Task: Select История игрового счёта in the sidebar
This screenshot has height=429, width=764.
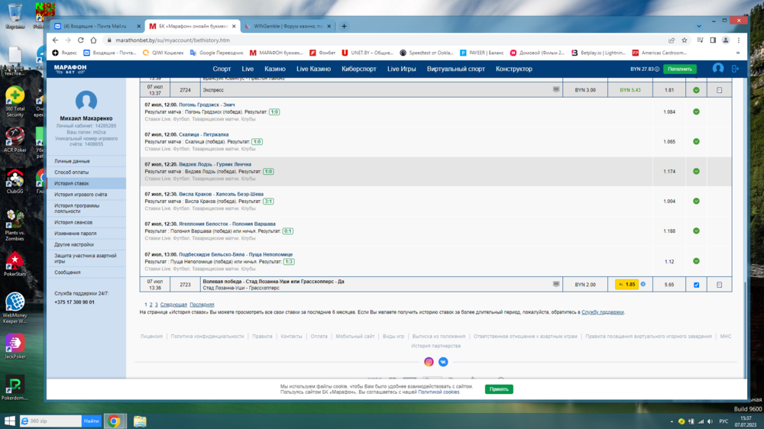Action: [x=81, y=195]
